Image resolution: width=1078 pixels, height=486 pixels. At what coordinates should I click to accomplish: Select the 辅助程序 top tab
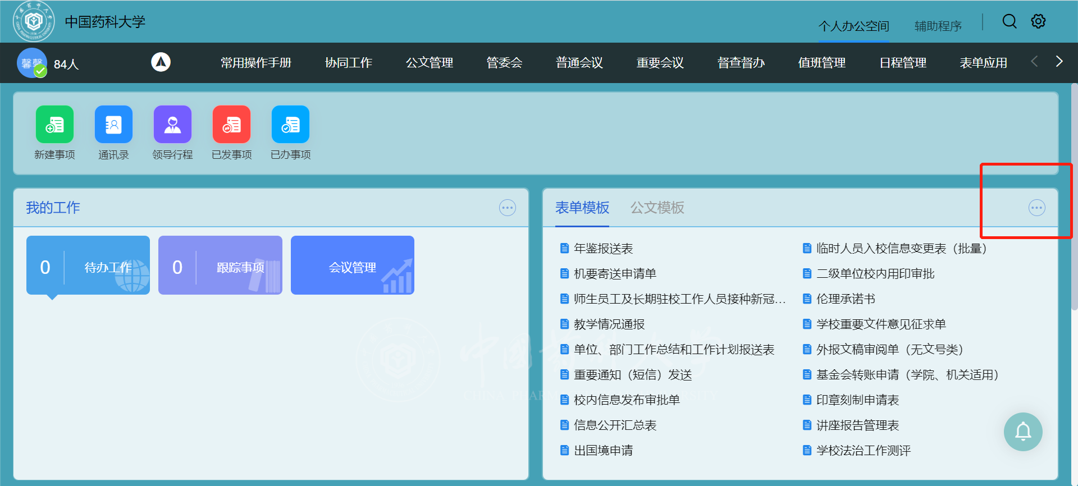(938, 26)
